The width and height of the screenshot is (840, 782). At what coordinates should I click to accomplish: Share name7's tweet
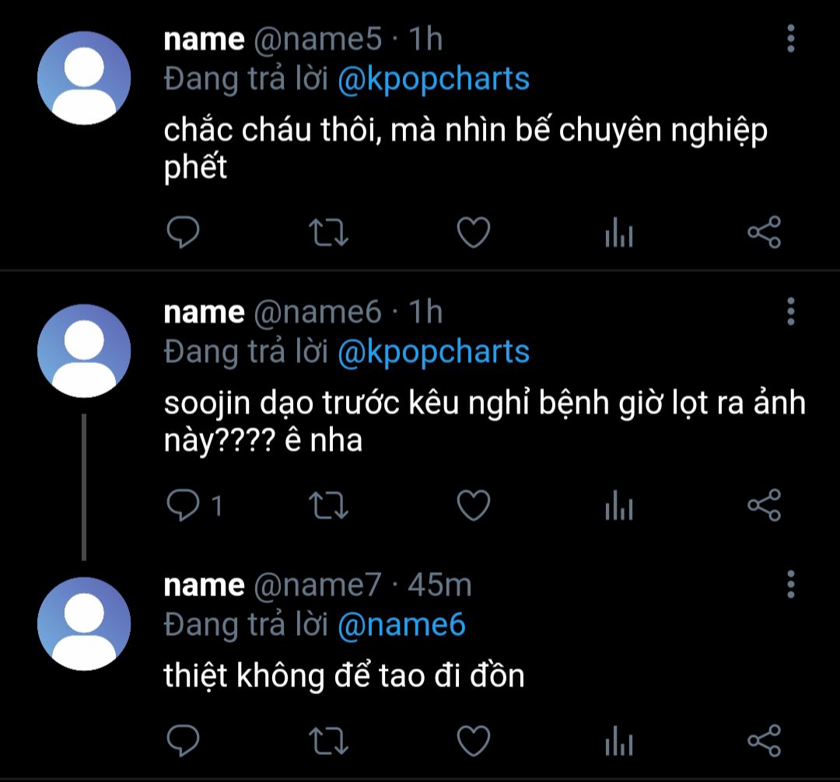coord(764,740)
